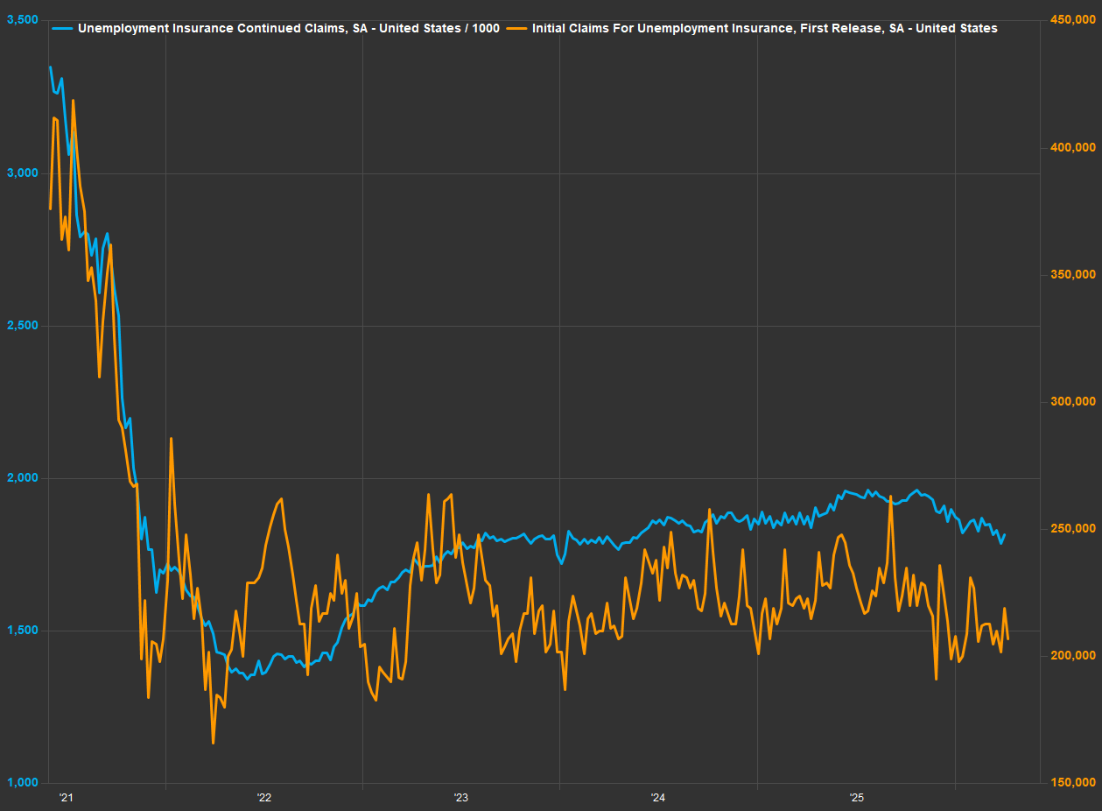This screenshot has width=1102, height=811.
Task: Toggle the Initial Claims For Unemployment Insurance legend label
Action: coord(764,28)
